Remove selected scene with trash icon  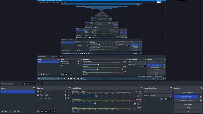click(6, 111)
